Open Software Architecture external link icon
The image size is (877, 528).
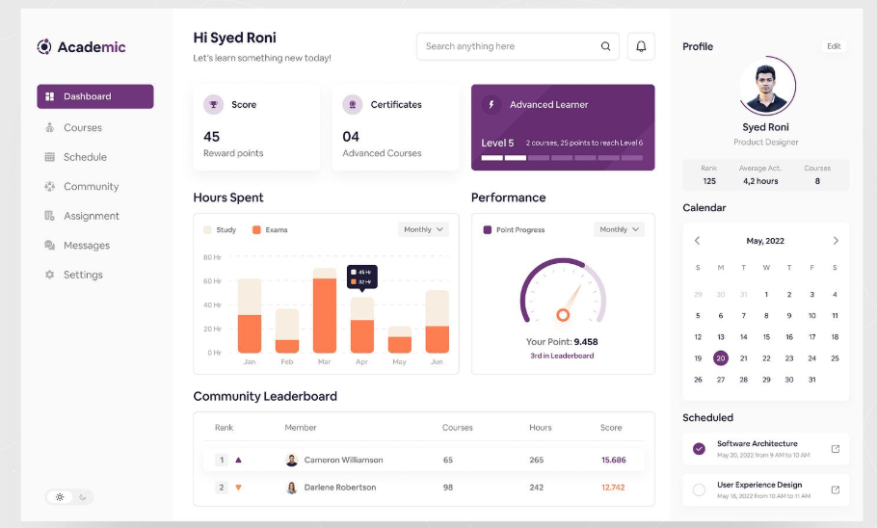pyautogui.click(x=836, y=449)
